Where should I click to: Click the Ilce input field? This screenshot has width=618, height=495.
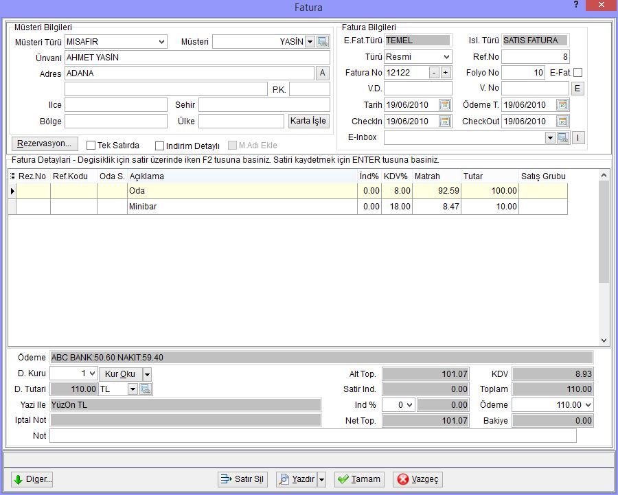tap(116, 105)
